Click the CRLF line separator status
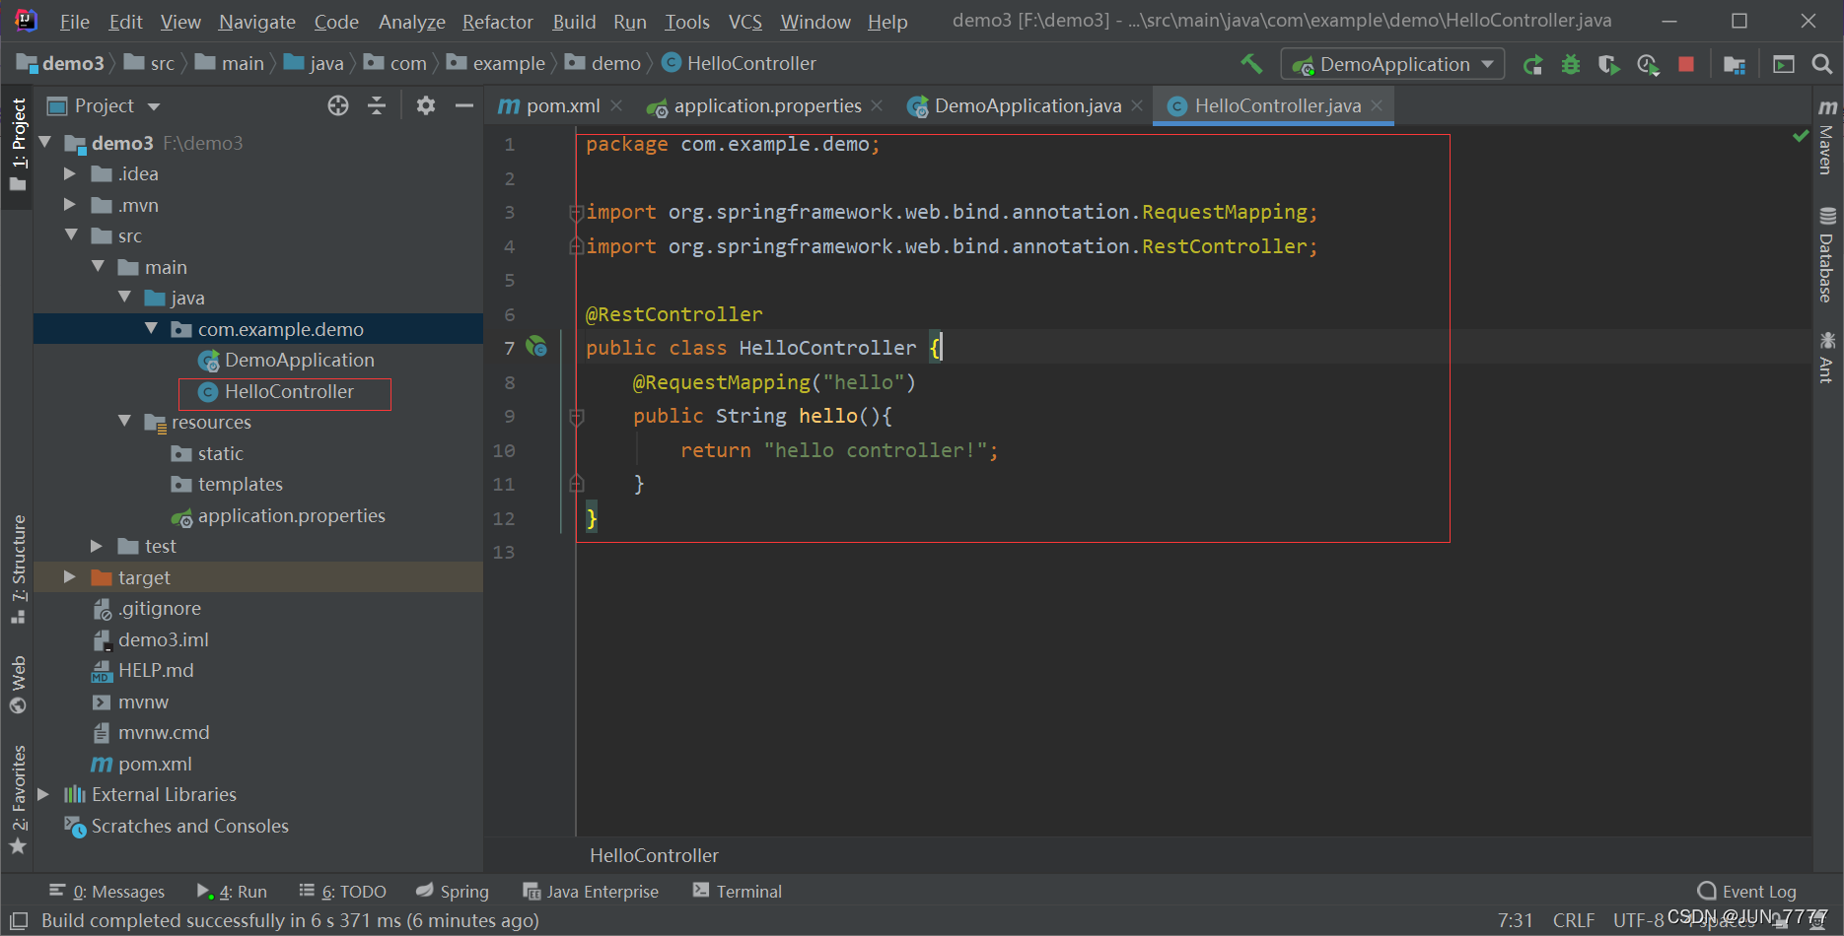The image size is (1844, 936). (1574, 920)
